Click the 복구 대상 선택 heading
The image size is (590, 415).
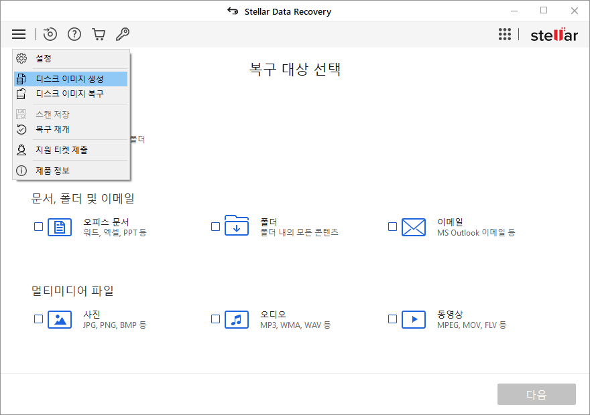(x=295, y=70)
